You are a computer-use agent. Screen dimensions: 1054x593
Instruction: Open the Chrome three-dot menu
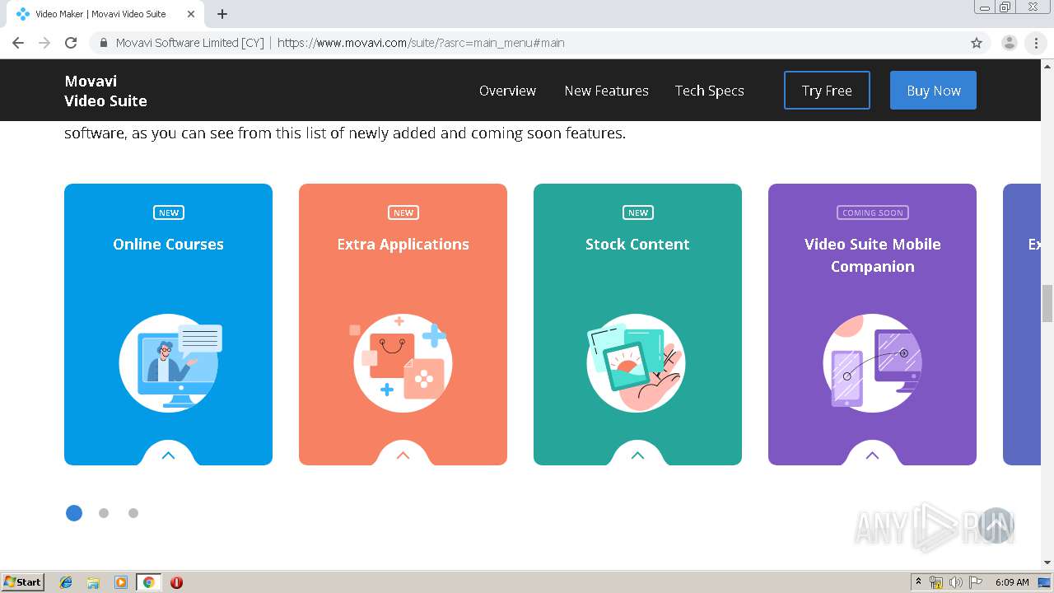tap(1036, 43)
